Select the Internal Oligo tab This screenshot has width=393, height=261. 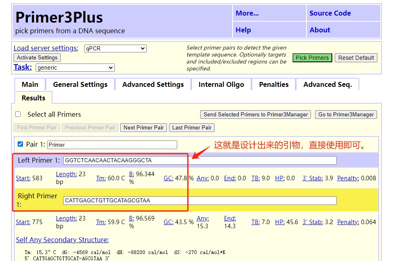221,84
